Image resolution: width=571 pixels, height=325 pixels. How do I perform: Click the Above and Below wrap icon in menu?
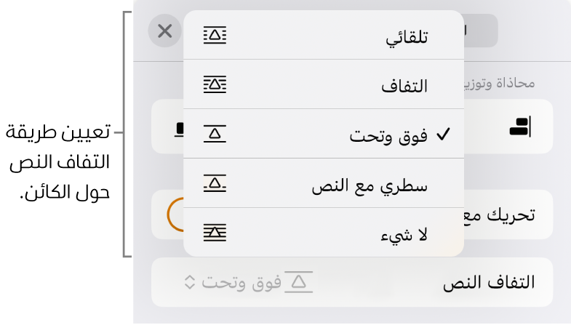215,134
